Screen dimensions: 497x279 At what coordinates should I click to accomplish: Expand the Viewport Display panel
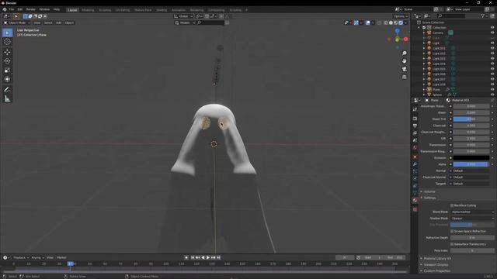tap(436, 264)
